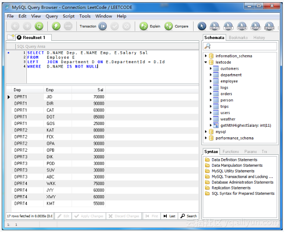Select the users table in the tree
Viewport: 284px width, 232px height.
pyautogui.click(x=225, y=113)
